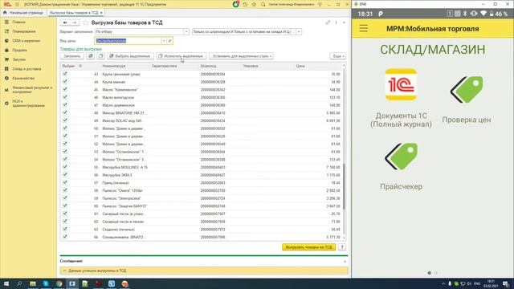Click Исключить выделенные button
The width and height of the screenshot is (514, 289).
point(182,56)
